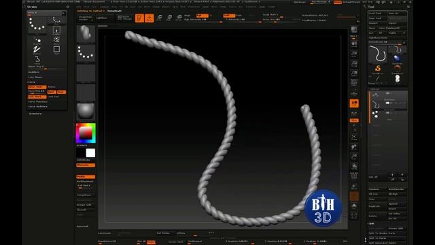
Task: Toggle the Double display option
Action: pyautogui.click(x=86, y=177)
